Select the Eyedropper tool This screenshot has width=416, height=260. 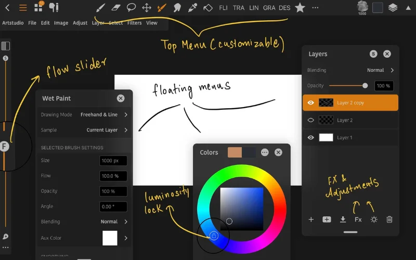[192, 8]
